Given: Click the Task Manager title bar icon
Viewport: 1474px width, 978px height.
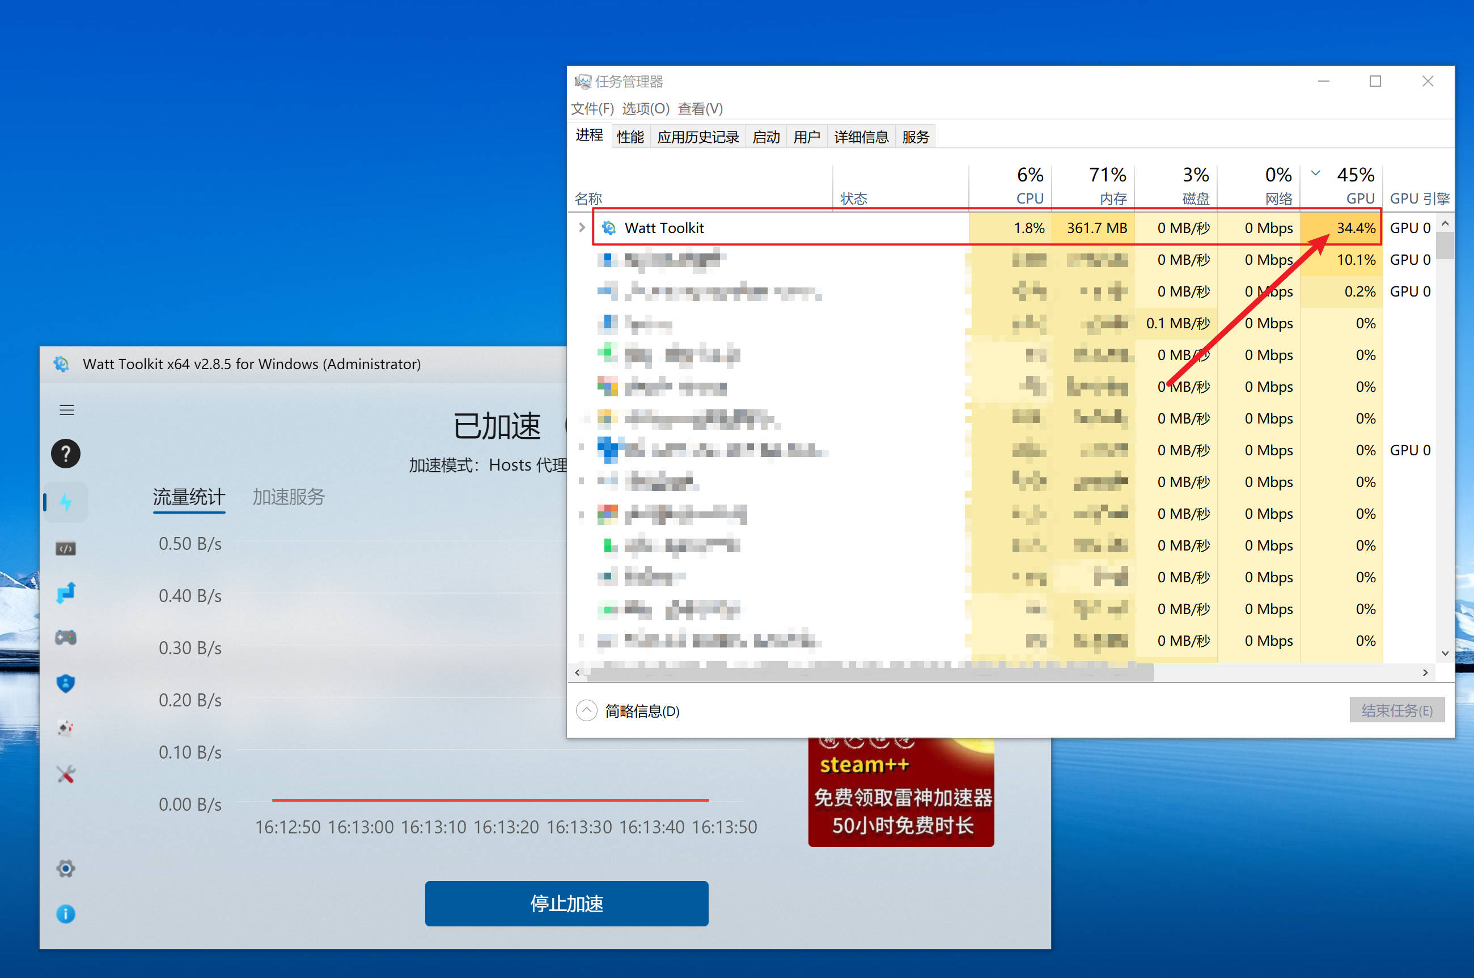Looking at the screenshot, I should pos(582,81).
